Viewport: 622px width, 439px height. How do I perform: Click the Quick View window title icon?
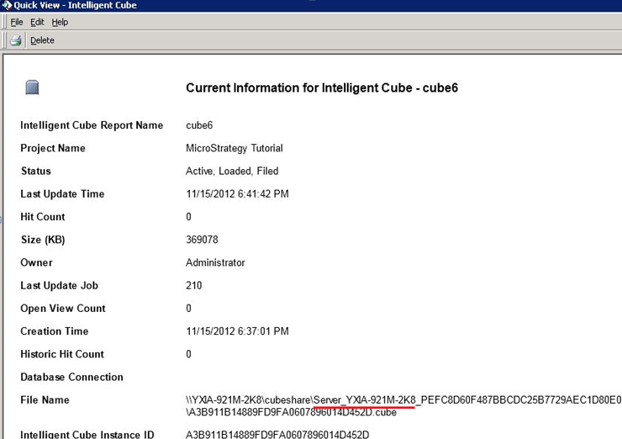tap(7, 6)
